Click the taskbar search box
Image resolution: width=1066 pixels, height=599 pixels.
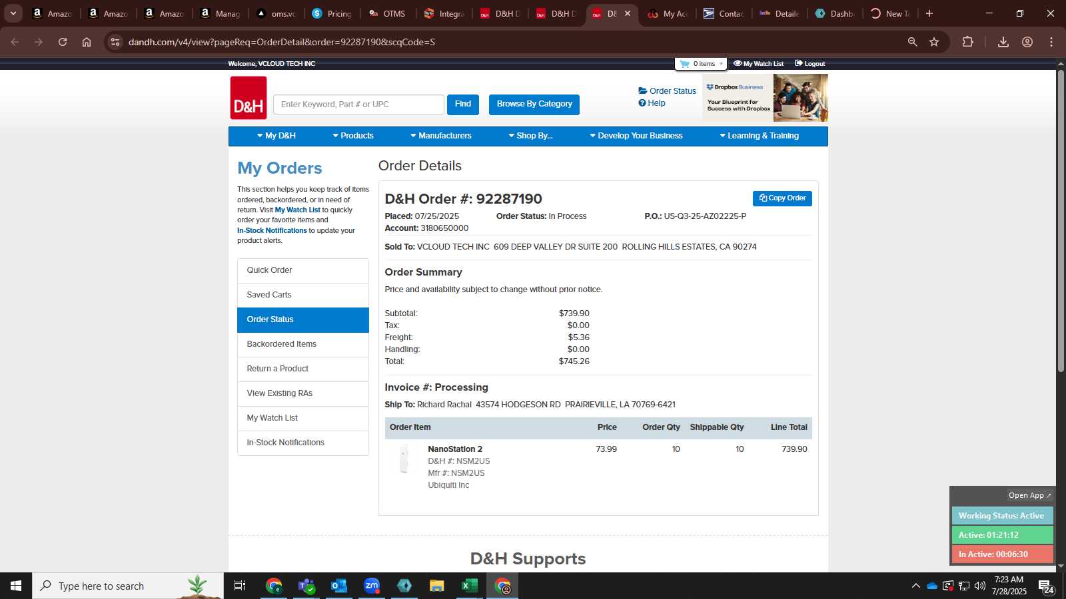click(x=128, y=586)
